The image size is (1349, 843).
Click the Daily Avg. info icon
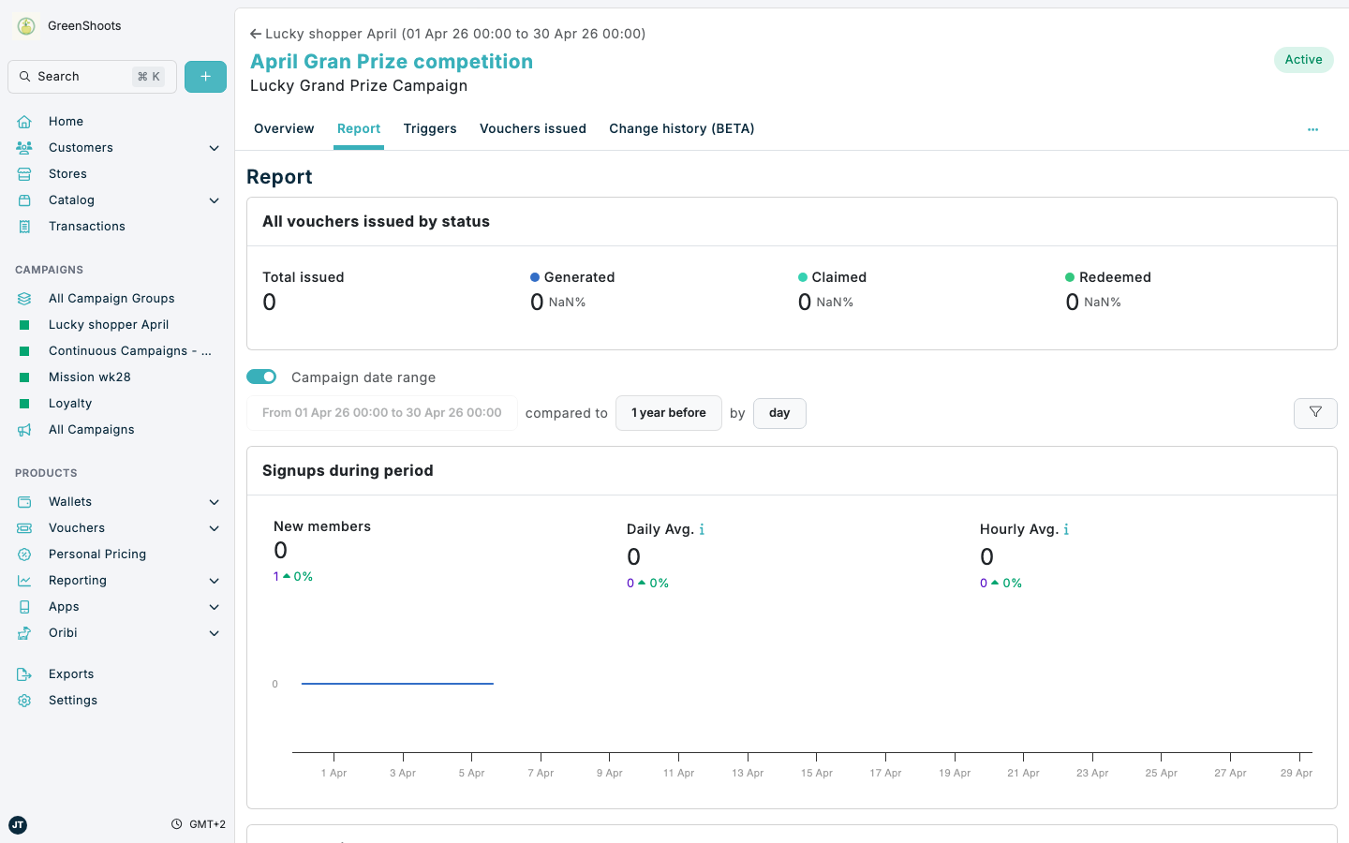[702, 530]
